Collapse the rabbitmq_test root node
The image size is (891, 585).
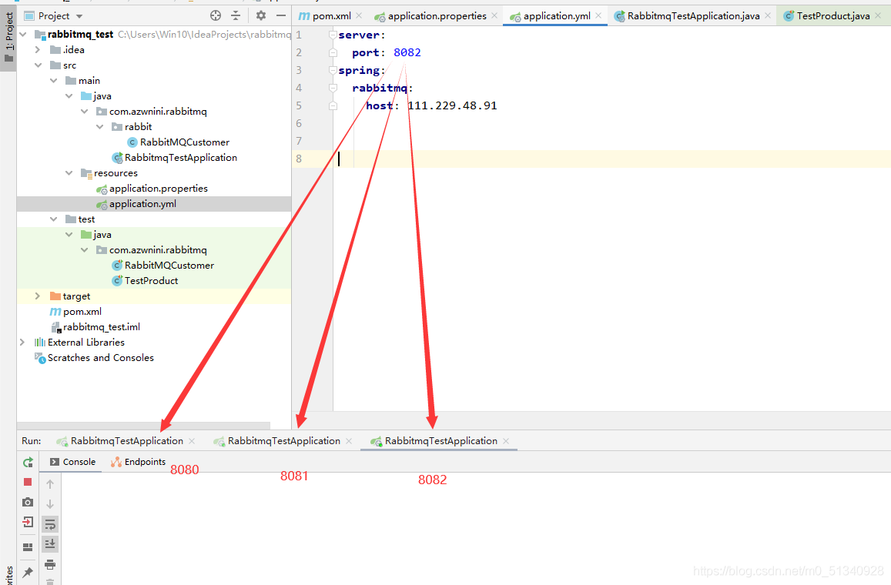click(x=23, y=35)
